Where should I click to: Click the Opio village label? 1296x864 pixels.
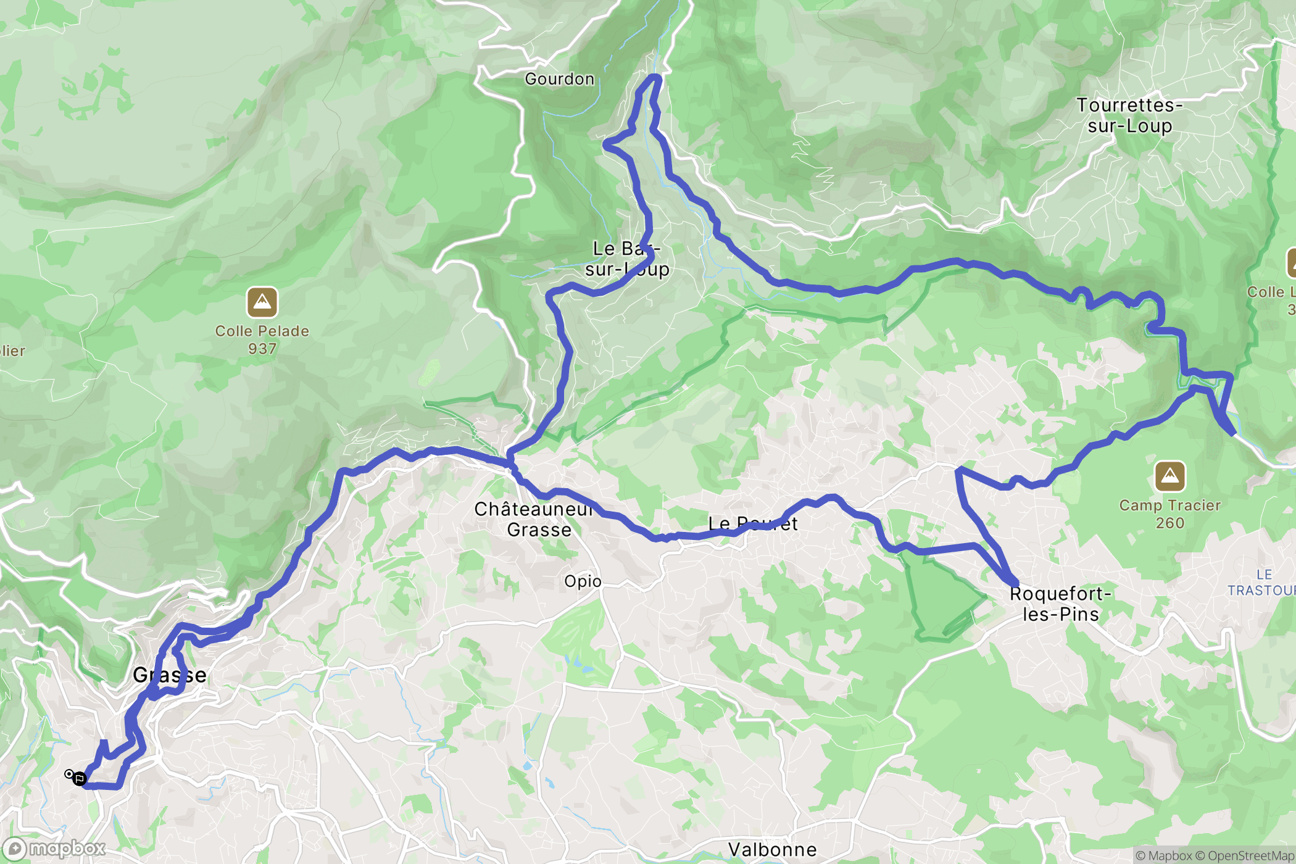coord(583,581)
